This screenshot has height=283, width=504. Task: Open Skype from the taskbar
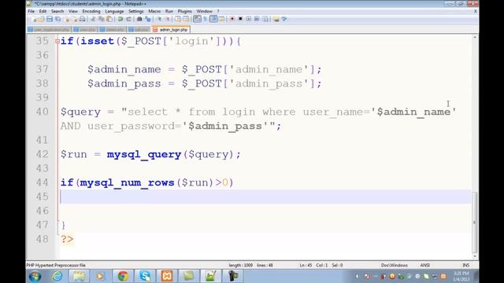pyautogui.click(x=145, y=276)
